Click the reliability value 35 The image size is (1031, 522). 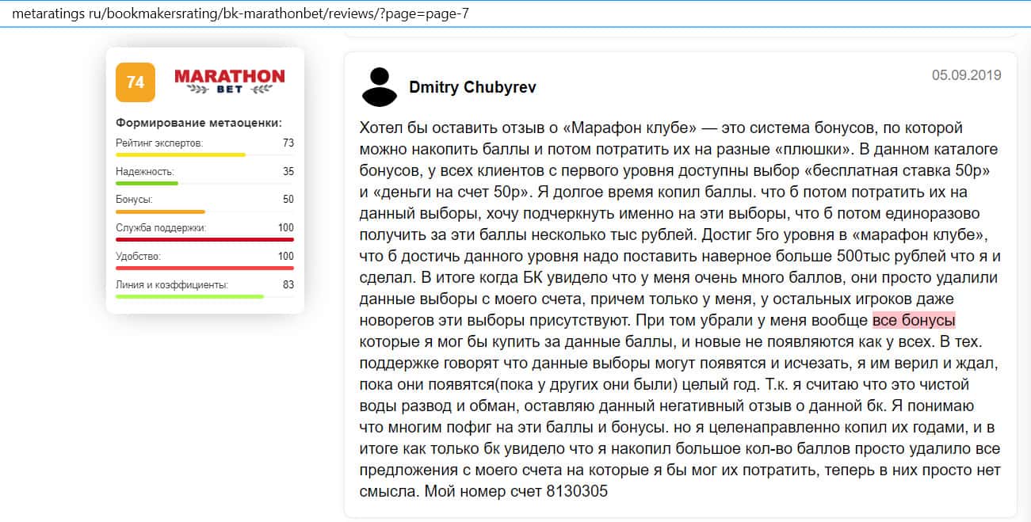pos(288,171)
